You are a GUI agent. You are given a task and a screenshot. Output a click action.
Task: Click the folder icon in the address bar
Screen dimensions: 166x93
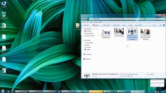pos(90,19)
